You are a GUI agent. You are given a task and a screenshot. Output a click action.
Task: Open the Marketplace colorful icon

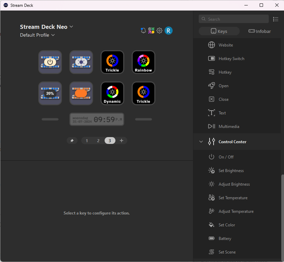(151, 31)
